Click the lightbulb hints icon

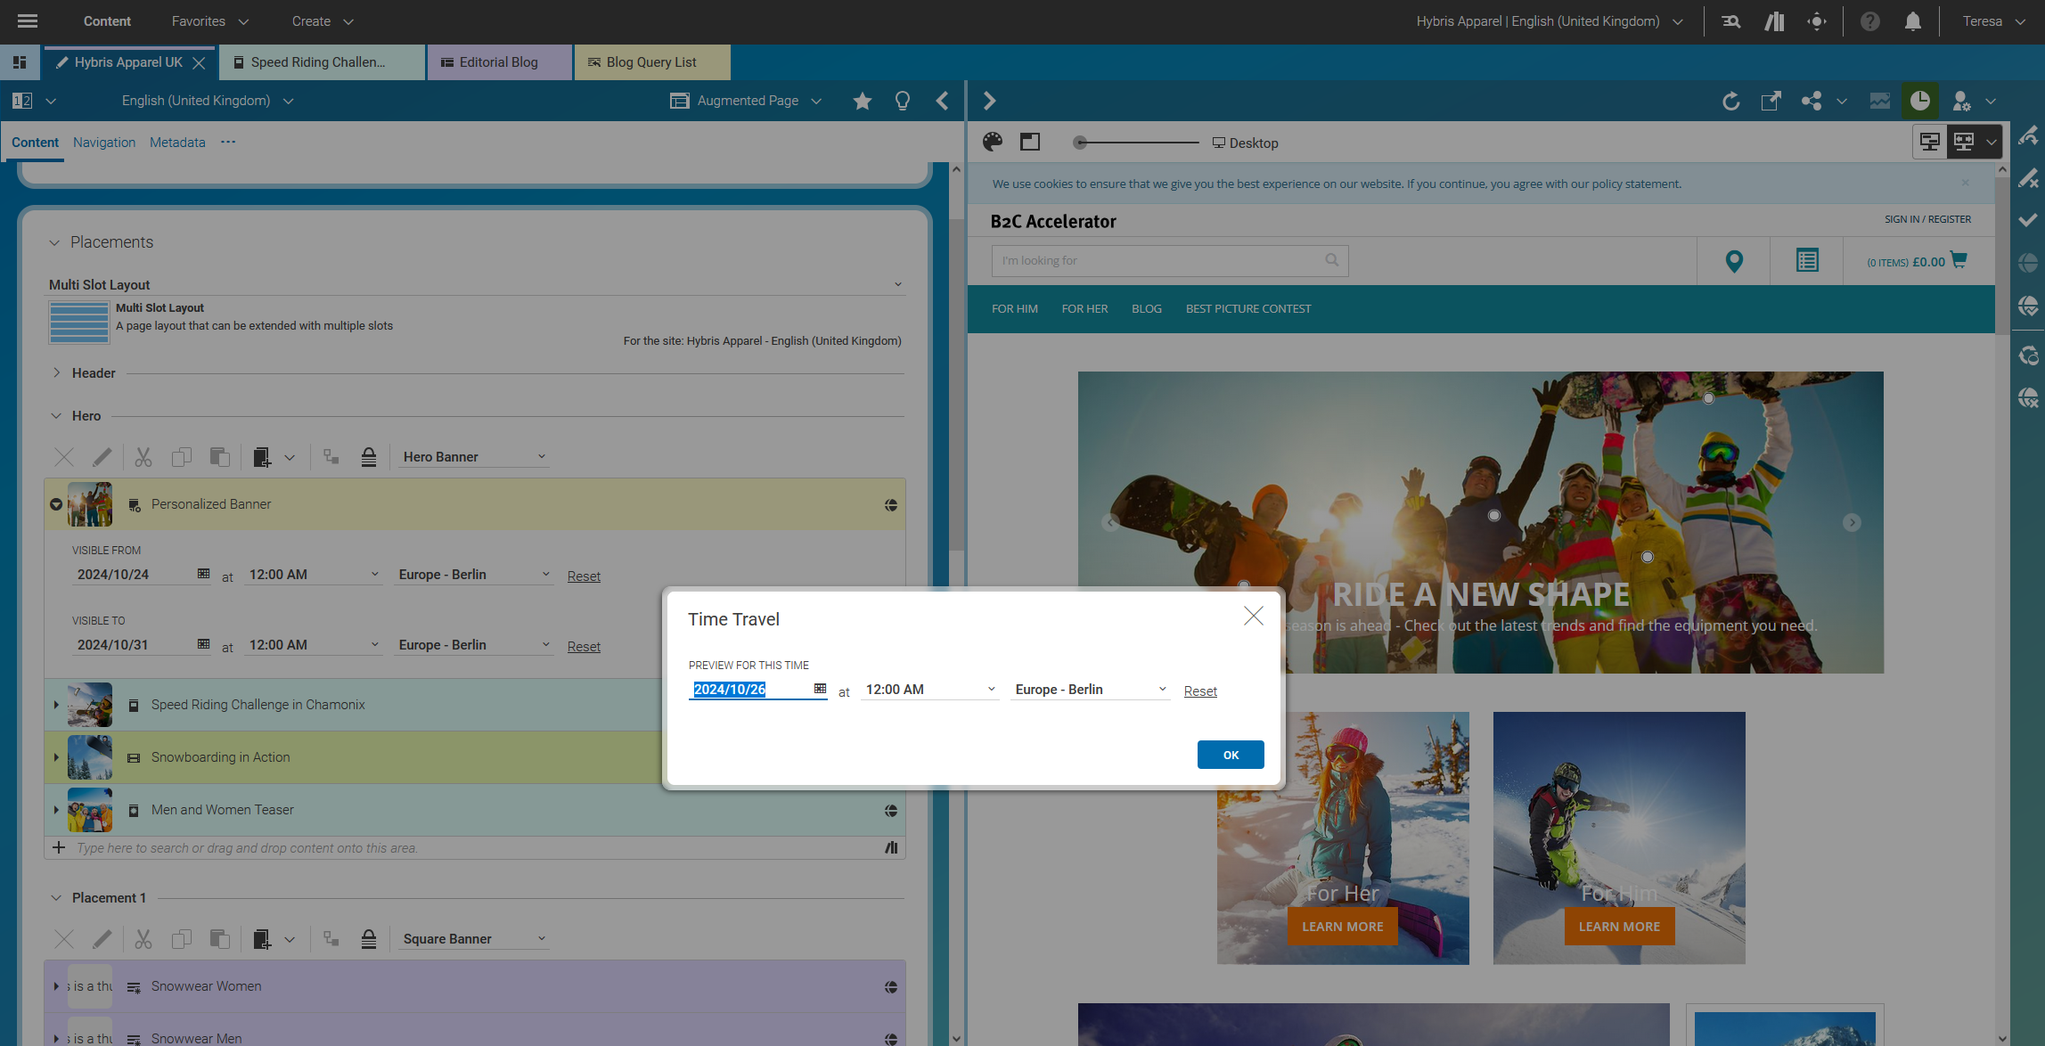click(902, 101)
